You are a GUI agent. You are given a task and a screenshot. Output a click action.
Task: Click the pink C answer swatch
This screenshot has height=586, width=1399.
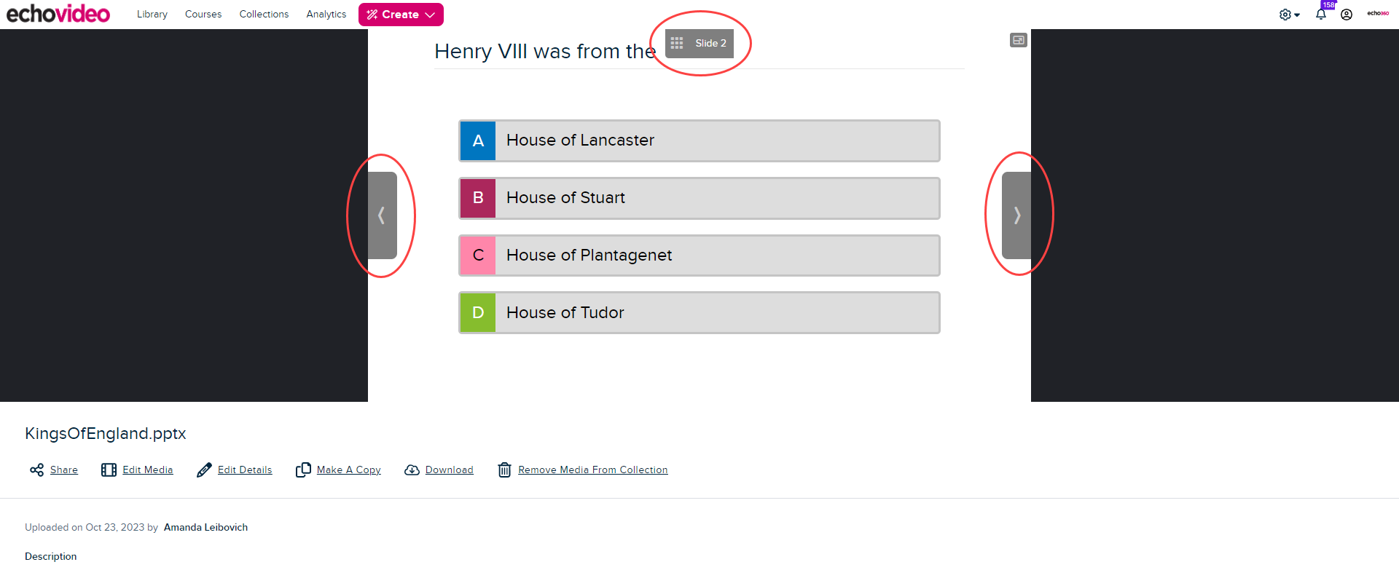click(x=478, y=256)
